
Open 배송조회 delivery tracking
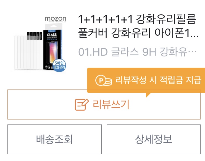(54, 139)
